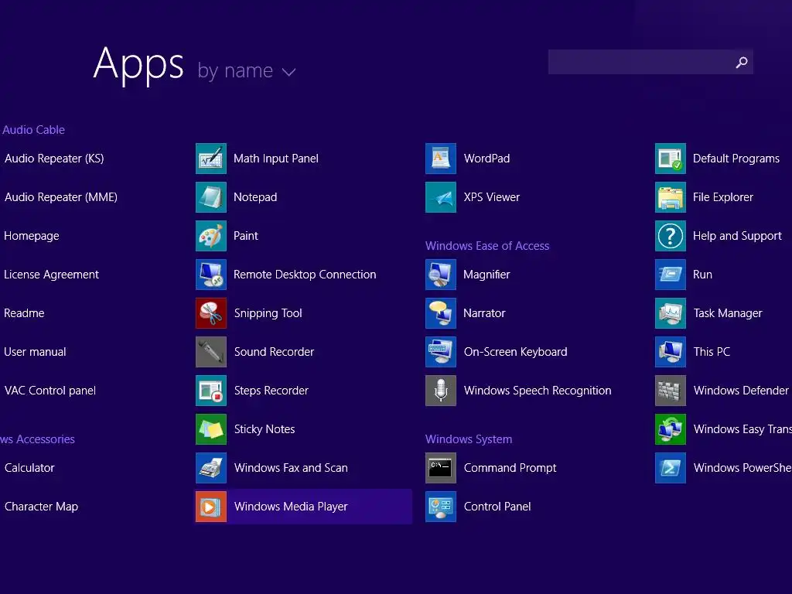Click the 'Task Manager' label
The height and width of the screenshot is (594, 792).
pyautogui.click(x=727, y=313)
